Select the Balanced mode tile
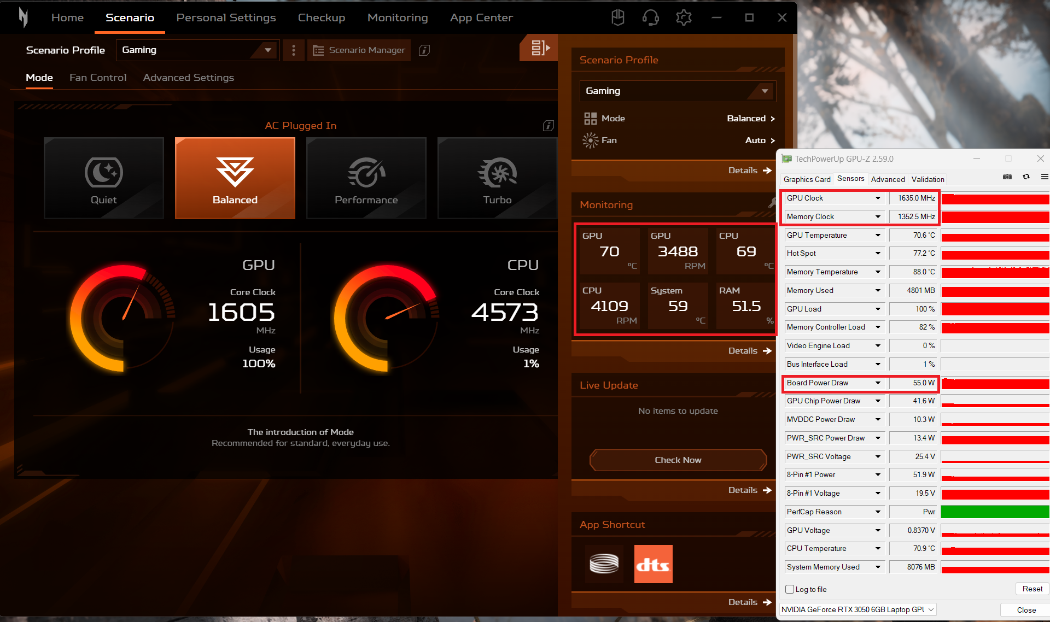Viewport: 1050px width, 622px height. 235,178
